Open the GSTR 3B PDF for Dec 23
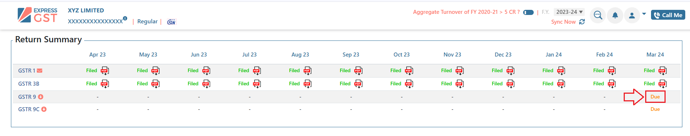Image resolution: width=690 pixels, height=136 pixels. 510,83
